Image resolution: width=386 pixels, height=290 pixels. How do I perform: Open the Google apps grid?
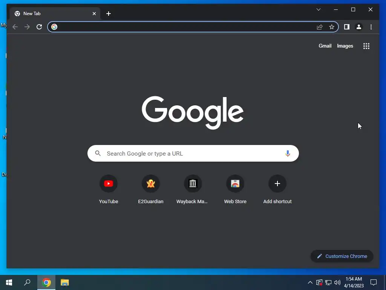pos(366,46)
